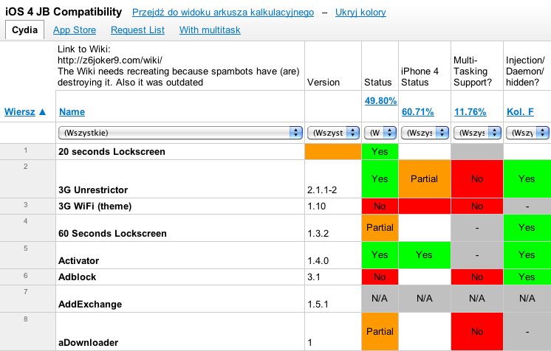Sort by the Wiersz column header

point(20,112)
